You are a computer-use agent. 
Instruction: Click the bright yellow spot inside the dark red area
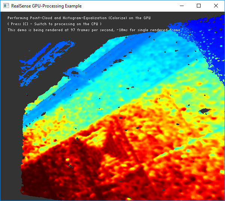tap(67, 159)
